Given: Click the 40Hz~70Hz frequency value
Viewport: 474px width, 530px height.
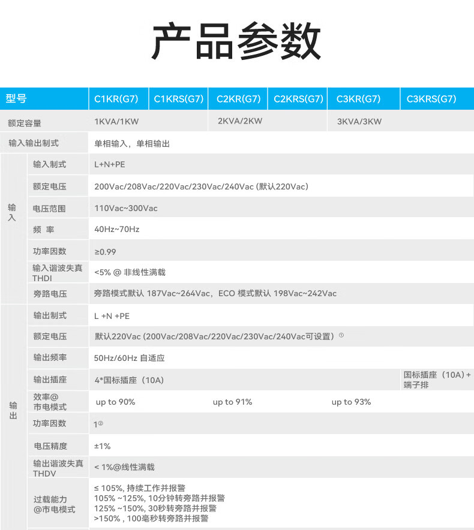Looking at the screenshot, I should coord(117,230).
